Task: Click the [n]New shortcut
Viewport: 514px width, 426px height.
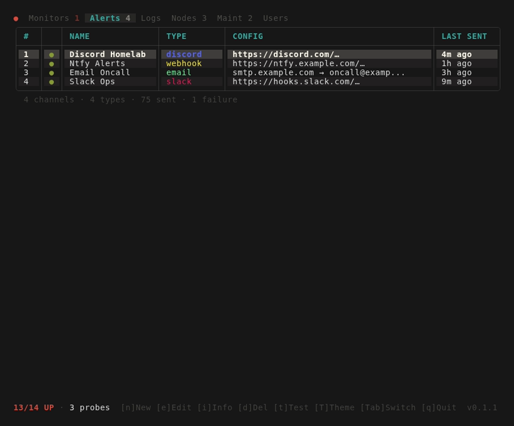Action: (136, 408)
